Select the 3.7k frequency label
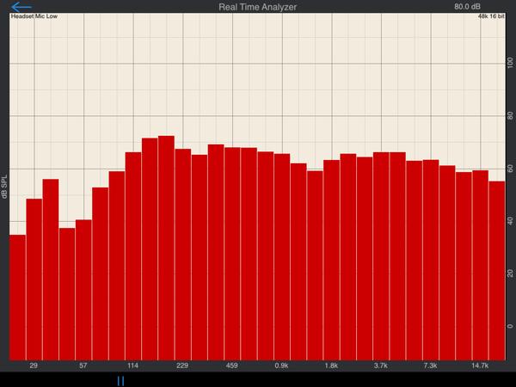This screenshot has height=387, width=516. tap(381, 365)
